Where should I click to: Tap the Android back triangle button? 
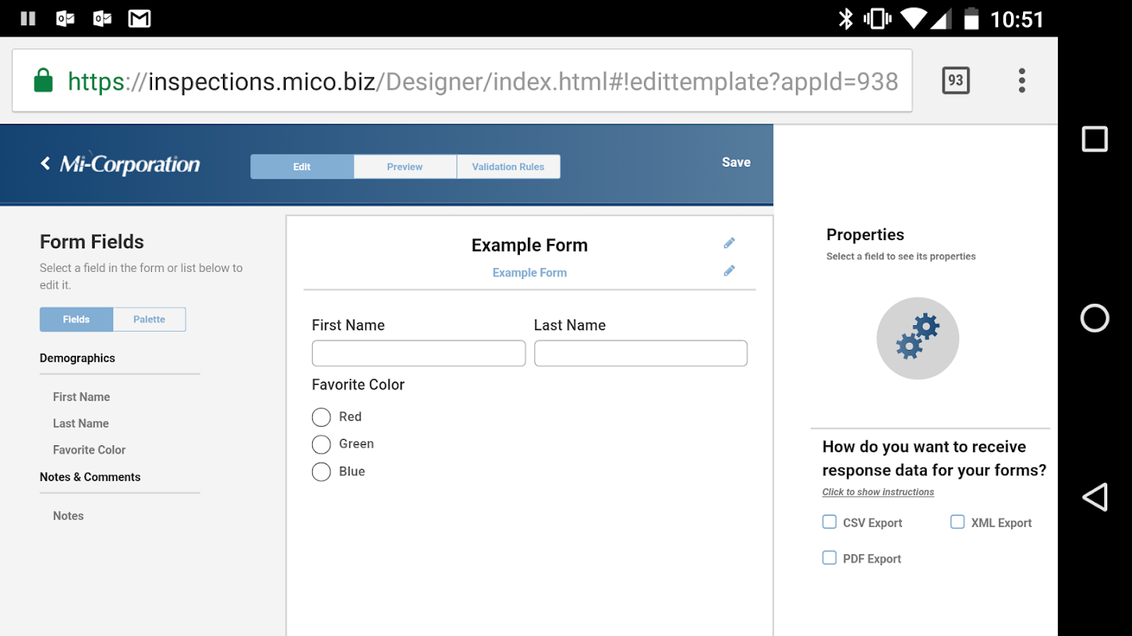[x=1095, y=497]
